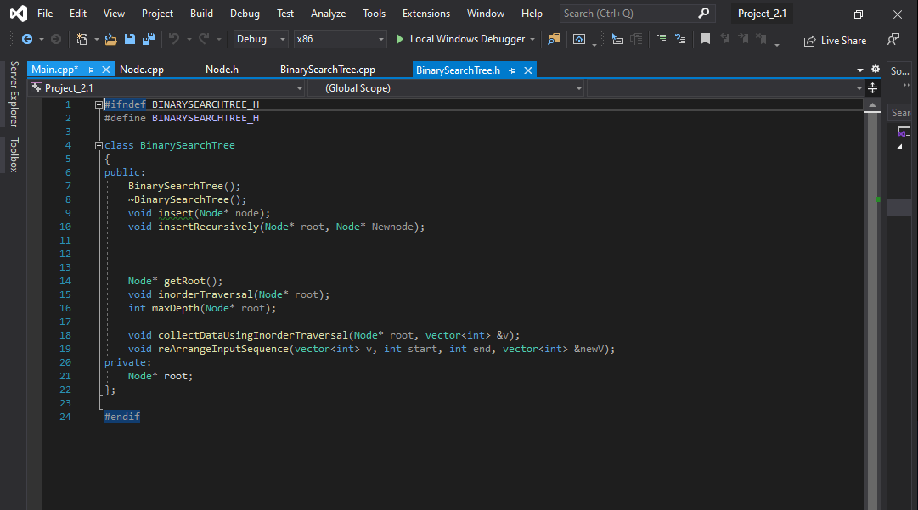
Task: Click the New Project toolbar icon
Action: click(82, 38)
